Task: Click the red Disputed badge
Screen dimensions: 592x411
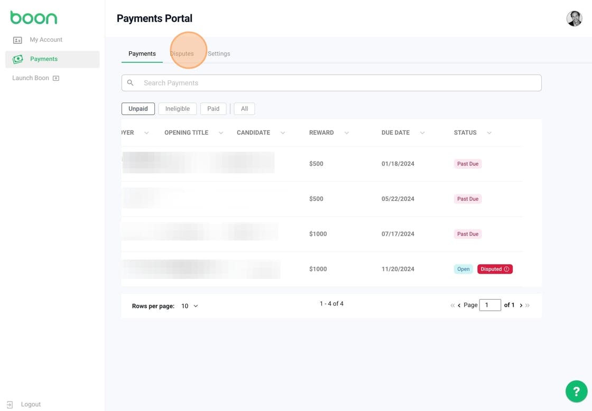Action: click(x=495, y=269)
